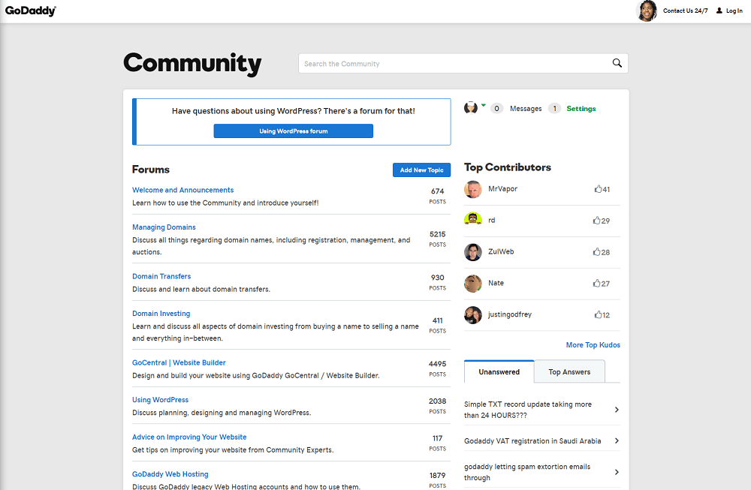751x490 pixels.
Task: Open Nate's avatar
Action: [x=472, y=284]
